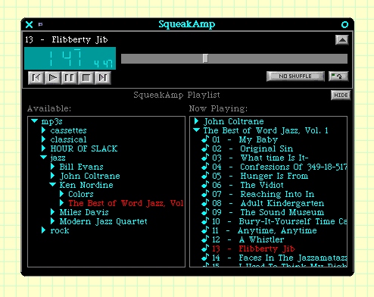Select track "08 - Adult Kindergarten"

268,203
